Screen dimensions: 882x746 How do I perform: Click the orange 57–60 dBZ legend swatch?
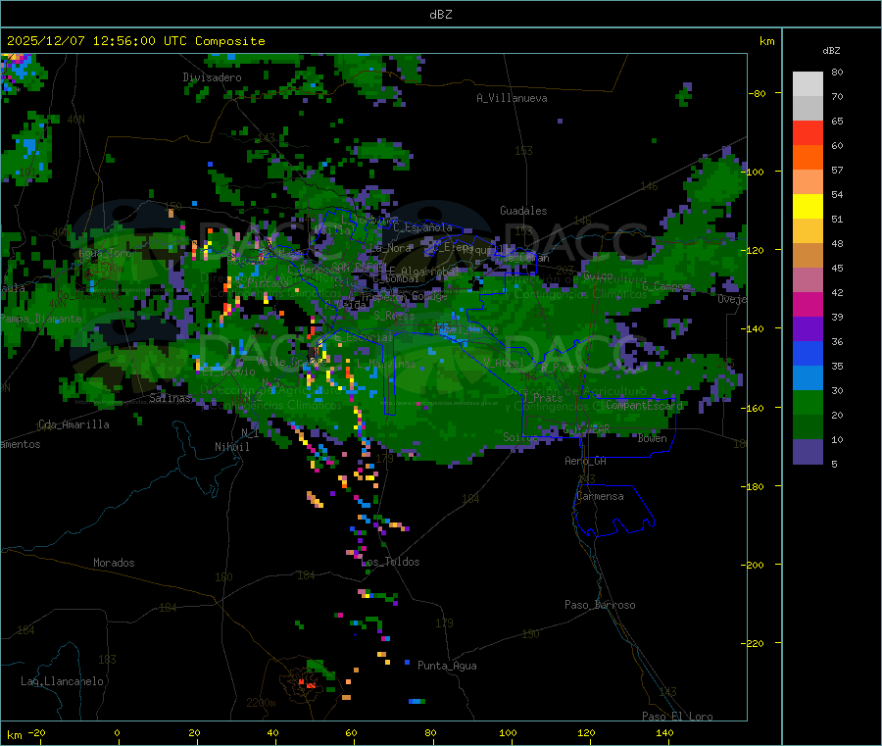(x=808, y=158)
